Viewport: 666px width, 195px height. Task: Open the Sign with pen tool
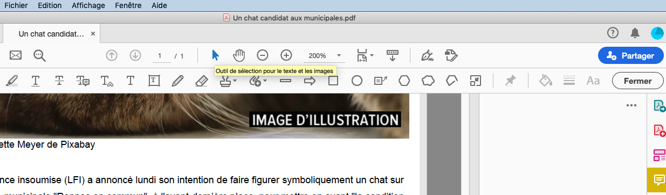coord(427,55)
